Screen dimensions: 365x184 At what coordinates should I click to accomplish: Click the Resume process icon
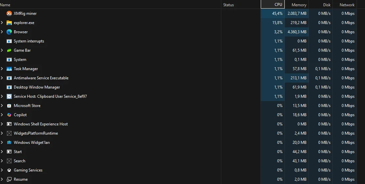coord(9,179)
